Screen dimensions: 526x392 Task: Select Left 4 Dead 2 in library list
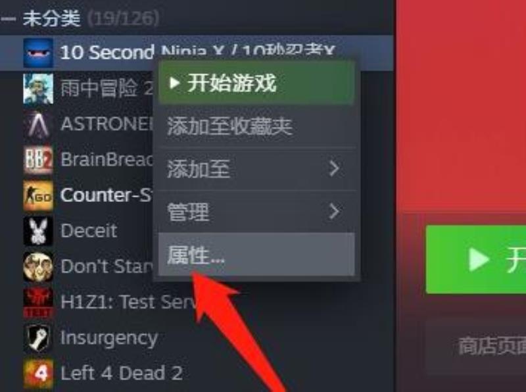point(122,373)
